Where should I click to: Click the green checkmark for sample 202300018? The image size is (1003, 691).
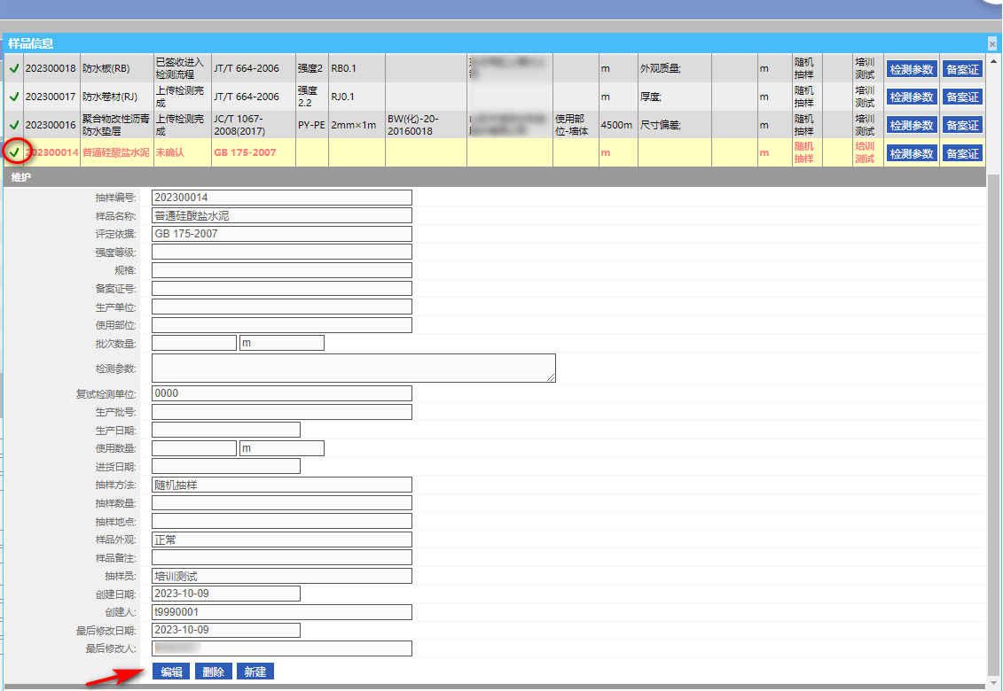click(14, 68)
